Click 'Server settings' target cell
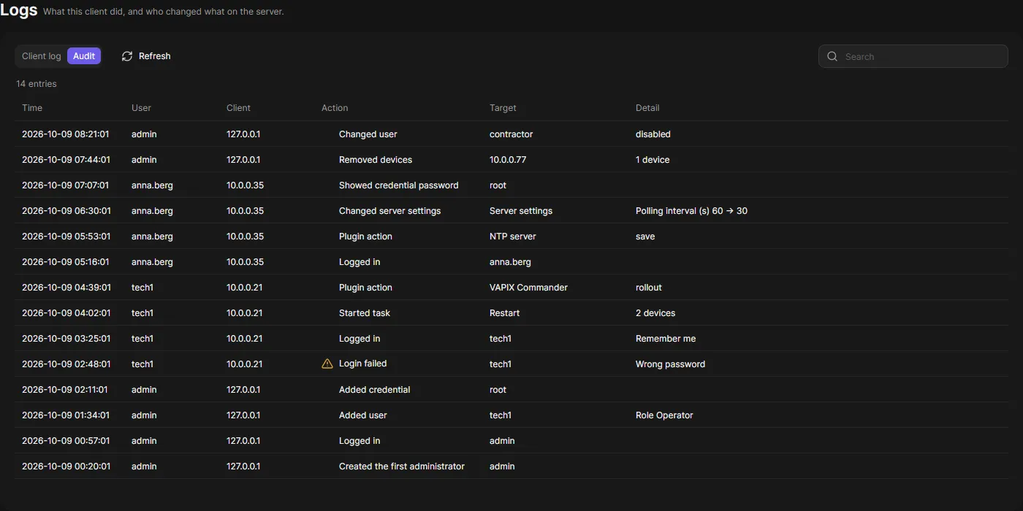 pyautogui.click(x=521, y=211)
